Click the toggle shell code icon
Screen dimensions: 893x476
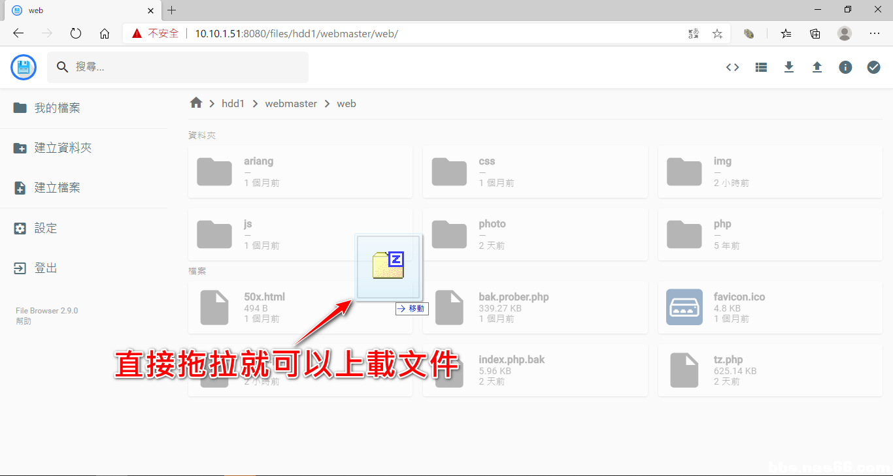(x=733, y=67)
